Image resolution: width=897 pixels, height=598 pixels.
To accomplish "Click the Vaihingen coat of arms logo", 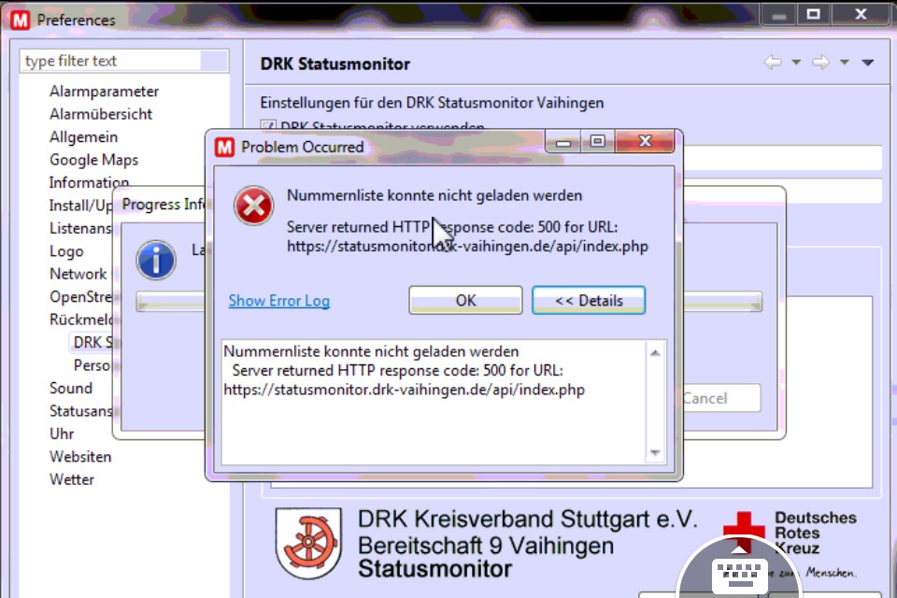I will (309, 544).
